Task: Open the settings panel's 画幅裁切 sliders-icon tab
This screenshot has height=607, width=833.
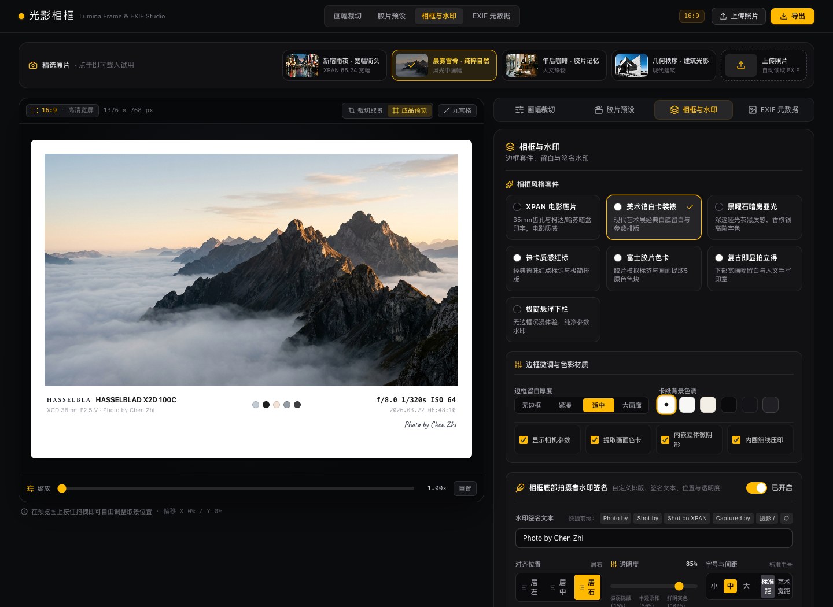Action: coord(519,110)
